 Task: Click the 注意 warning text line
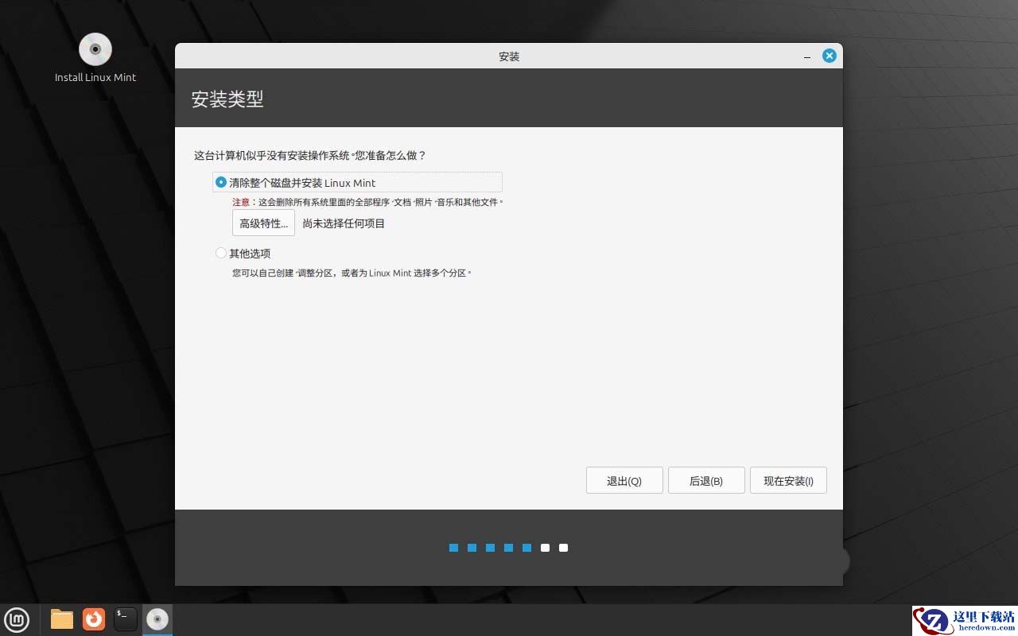(367, 202)
